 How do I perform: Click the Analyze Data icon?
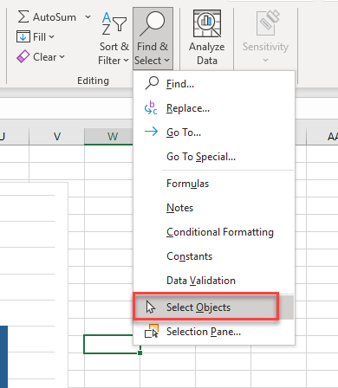207,23
